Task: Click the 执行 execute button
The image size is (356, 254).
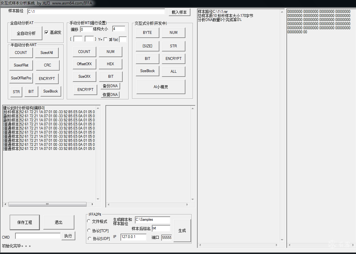Action: 68,236
